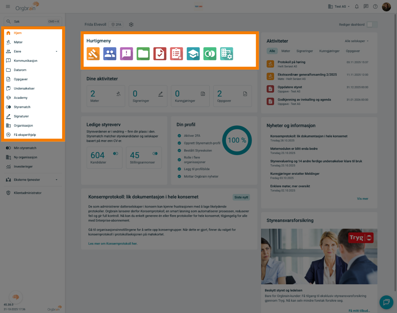The height and width of the screenshot is (313, 397).
Task: Click the candidates icon in the 604 Kandidater card
Action: click(116, 154)
